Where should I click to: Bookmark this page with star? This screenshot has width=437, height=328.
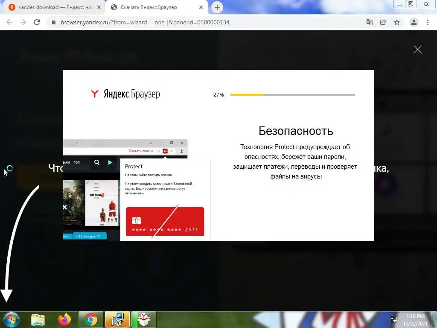(397, 22)
